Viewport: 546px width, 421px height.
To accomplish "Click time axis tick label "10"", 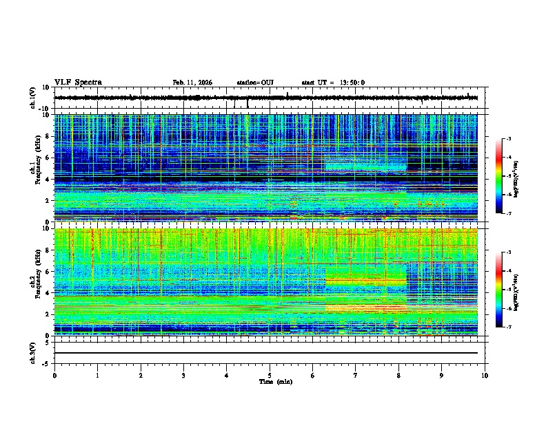I will click(485, 376).
